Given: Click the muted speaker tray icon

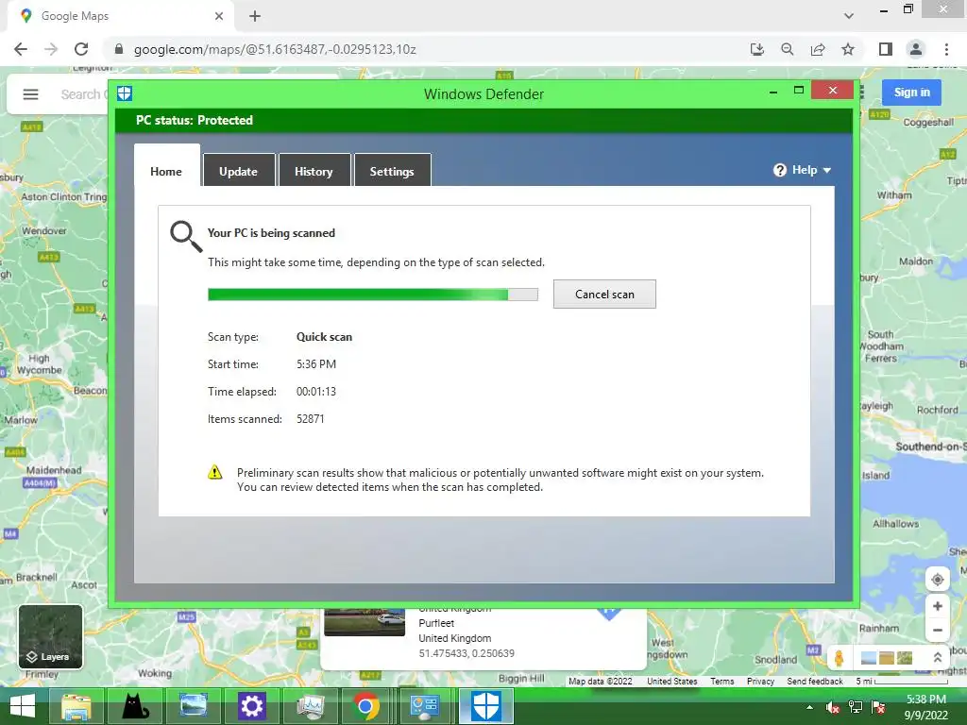Looking at the screenshot, I should pyautogui.click(x=833, y=707).
